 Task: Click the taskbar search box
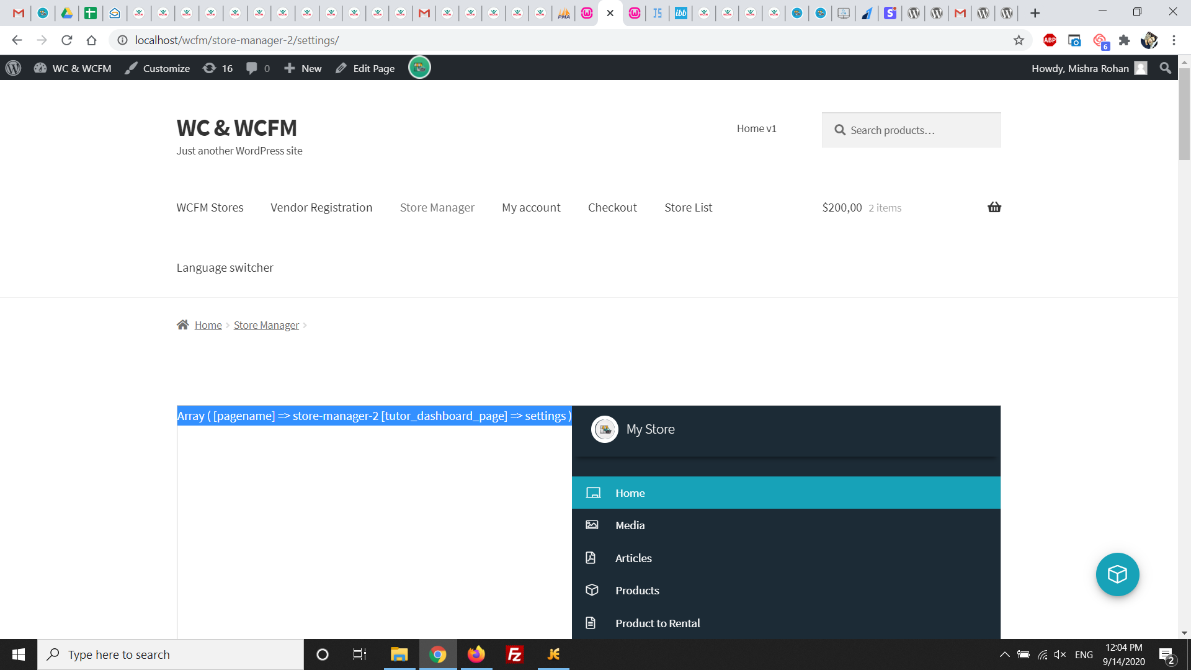click(171, 654)
